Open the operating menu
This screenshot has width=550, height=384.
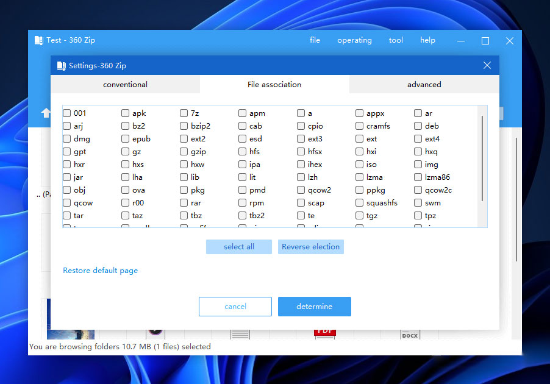354,40
